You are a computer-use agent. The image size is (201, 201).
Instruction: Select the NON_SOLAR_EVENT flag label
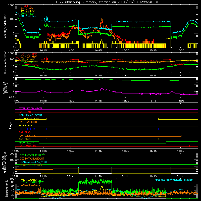(x=30, y=115)
